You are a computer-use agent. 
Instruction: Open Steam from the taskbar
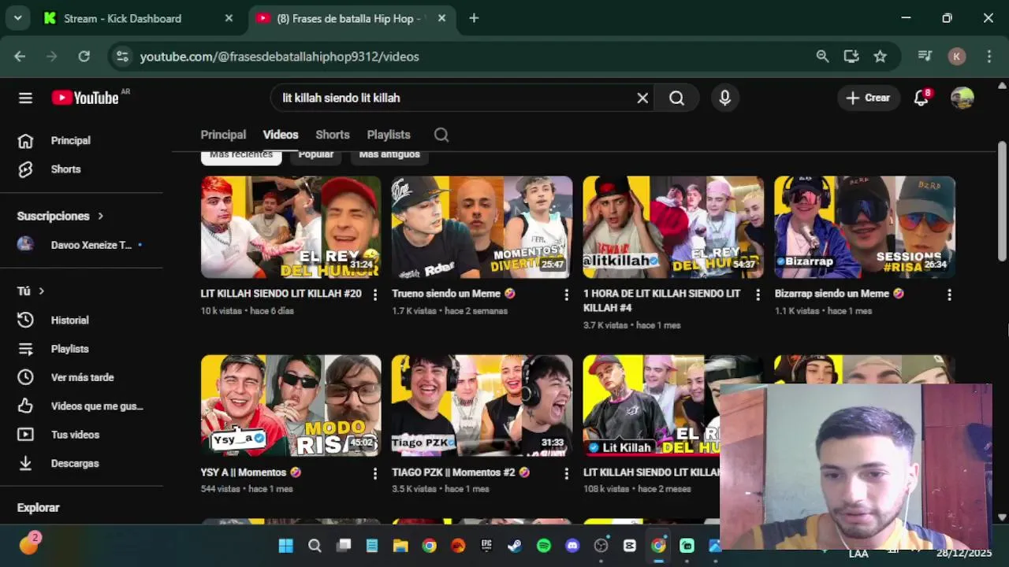tap(515, 546)
